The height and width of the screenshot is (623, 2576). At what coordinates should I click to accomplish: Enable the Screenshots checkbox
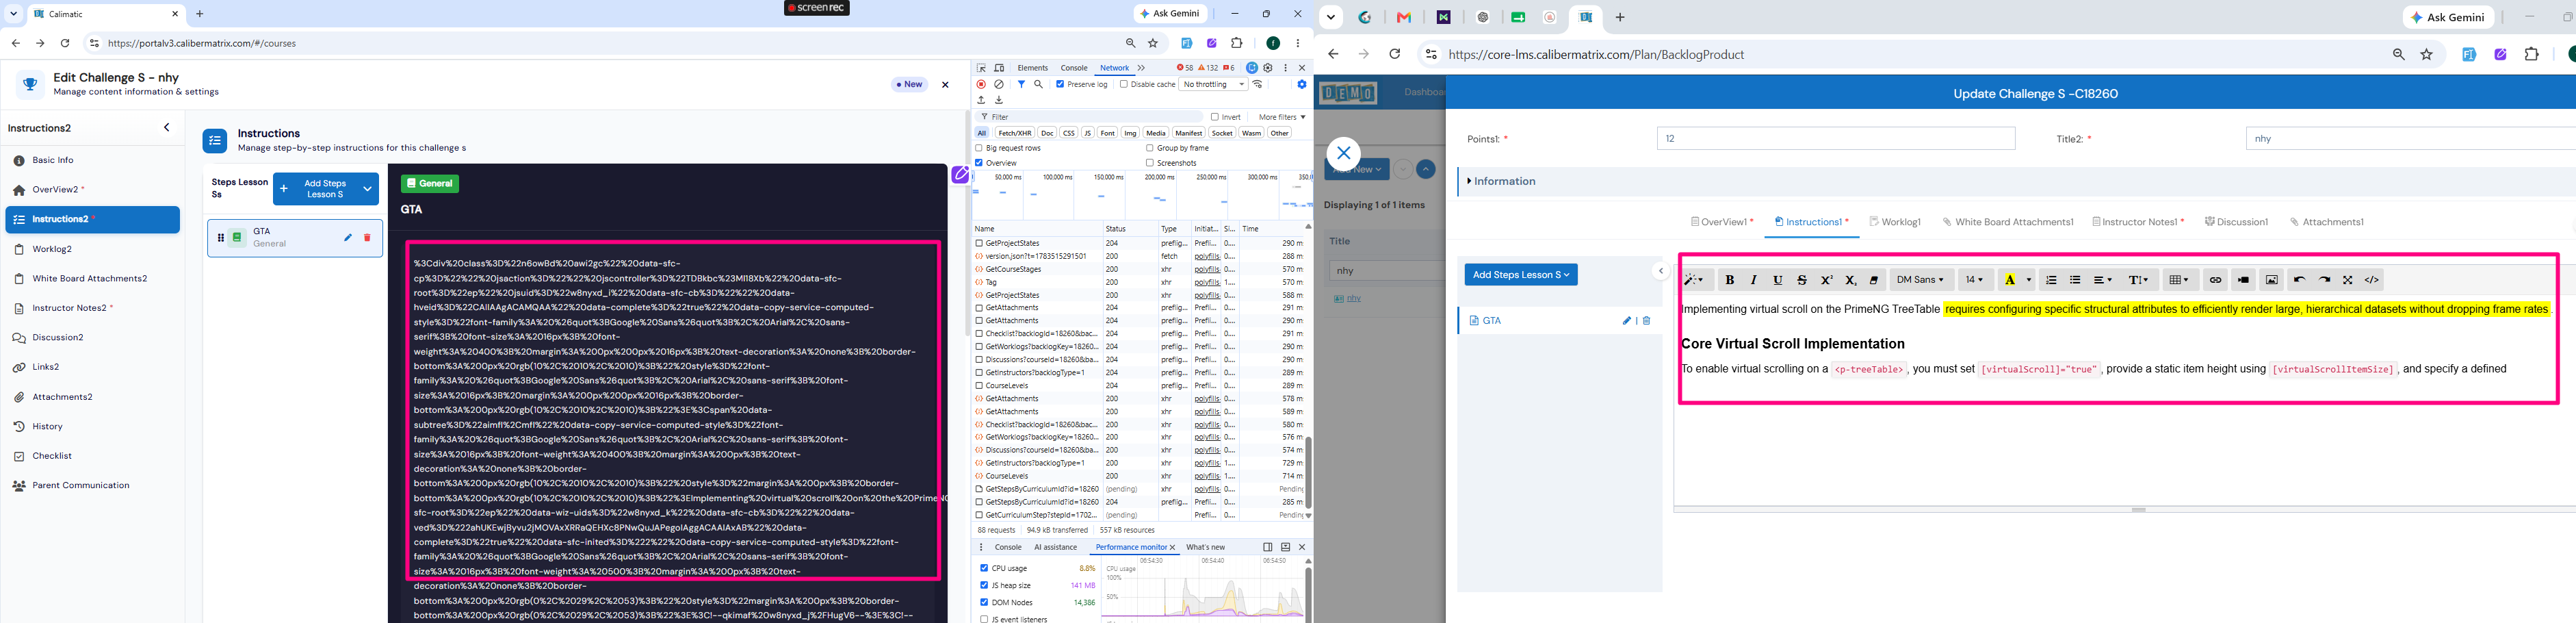(1150, 163)
